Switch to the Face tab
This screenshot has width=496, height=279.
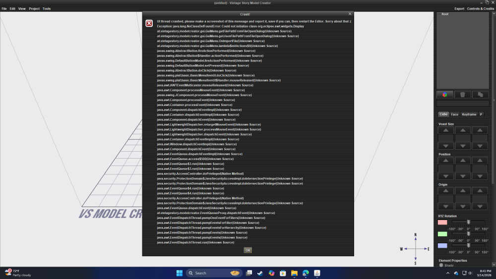tap(454, 114)
